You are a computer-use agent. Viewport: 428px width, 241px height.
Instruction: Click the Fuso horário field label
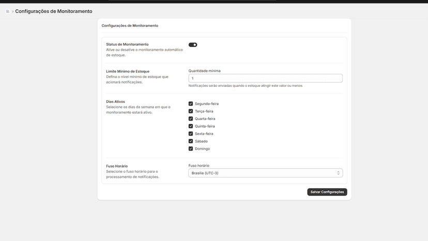tap(198, 165)
